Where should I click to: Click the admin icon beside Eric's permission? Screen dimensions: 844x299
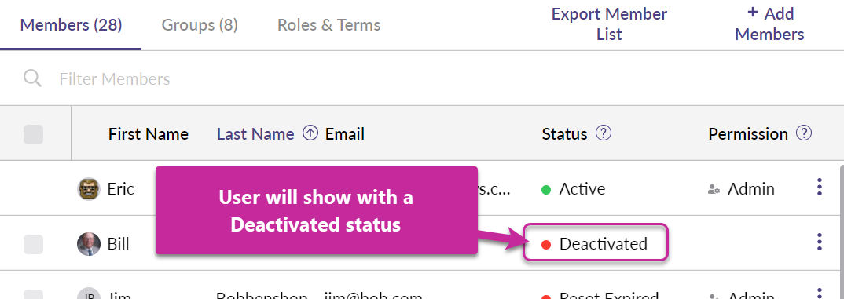click(714, 189)
